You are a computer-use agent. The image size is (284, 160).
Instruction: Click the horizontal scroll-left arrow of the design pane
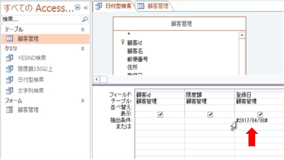coord(97,79)
